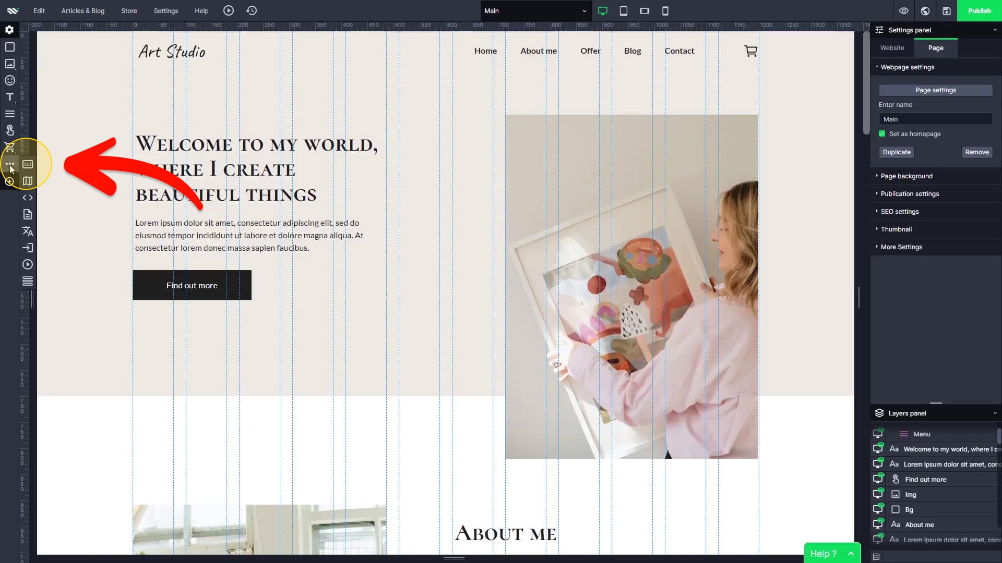
Task: Toggle the preview eye icon in top bar
Action: [904, 10]
